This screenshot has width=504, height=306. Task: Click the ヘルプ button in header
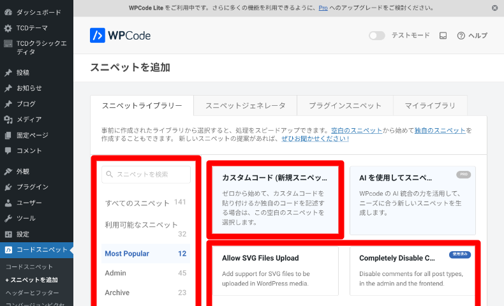(x=472, y=36)
